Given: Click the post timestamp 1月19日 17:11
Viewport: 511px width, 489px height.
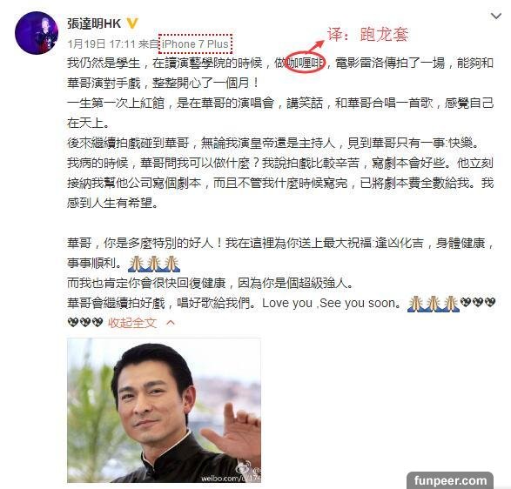Looking at the screenshot, I should tap(101, 44).
